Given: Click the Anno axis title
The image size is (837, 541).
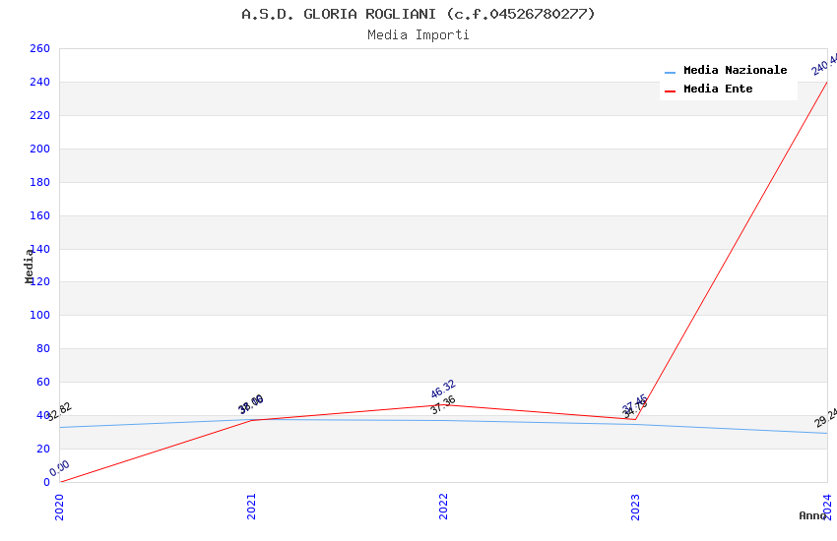Looking at the screenshot, I should (812, 515).
